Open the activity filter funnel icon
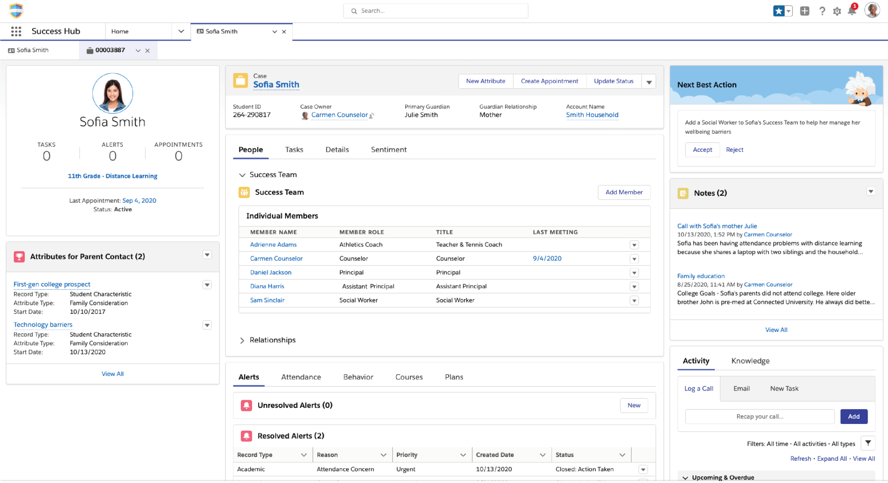The width and height of the screenshot is (888, 483). coord(868,443)
